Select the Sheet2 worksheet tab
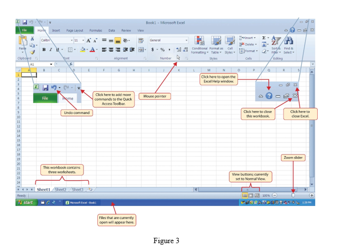Image resolution: width=338 pixels, height=247 pixels. coord(61,189)
